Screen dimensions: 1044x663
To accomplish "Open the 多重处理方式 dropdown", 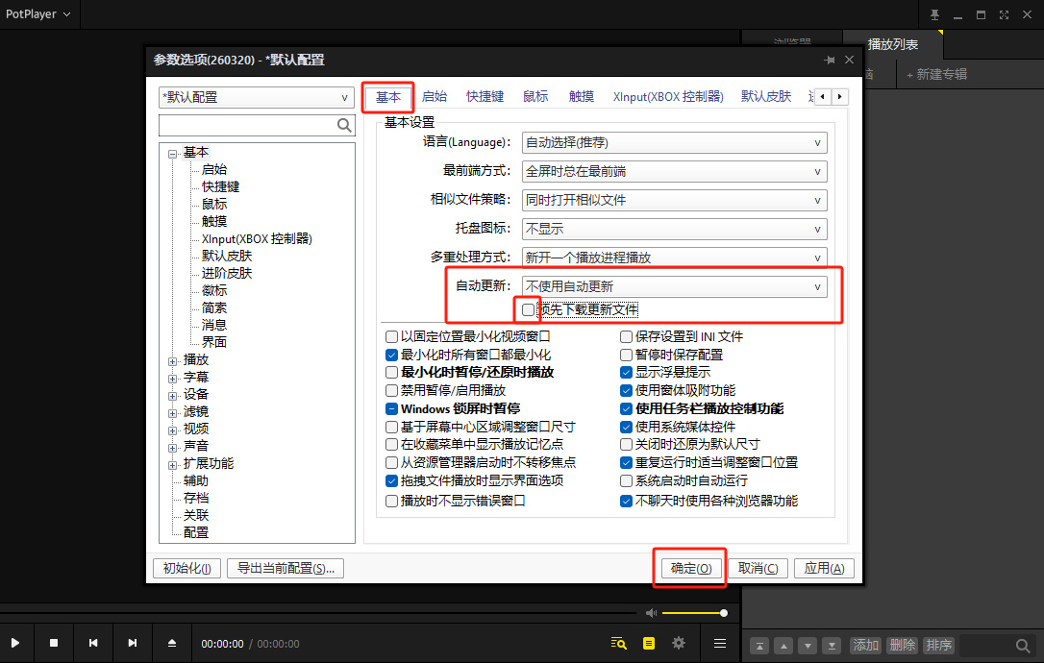I will pos(675,257).
